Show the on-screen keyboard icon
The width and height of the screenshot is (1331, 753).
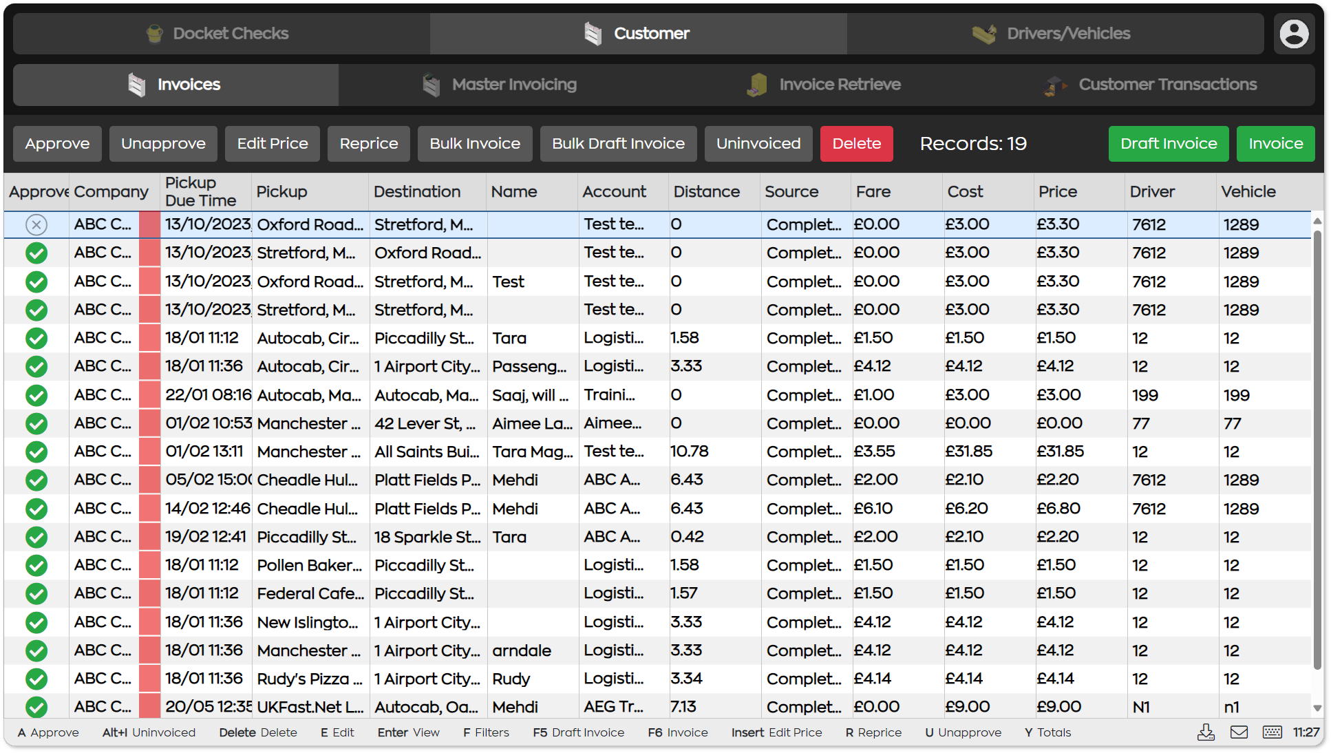tap(1272, 732)
